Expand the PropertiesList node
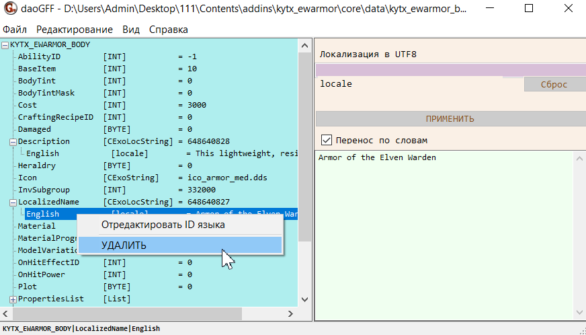The height and width of the screenshot is (335, 586). click(x=13, y=300)
